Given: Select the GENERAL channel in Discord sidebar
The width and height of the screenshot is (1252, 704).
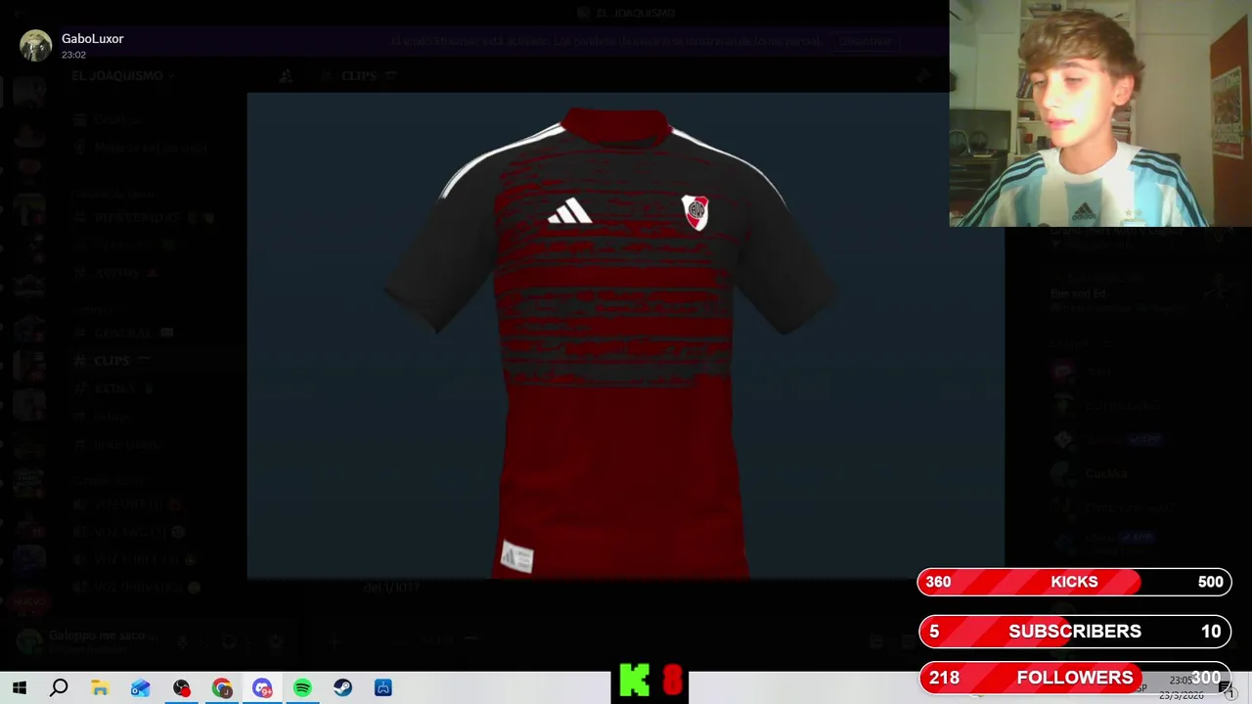Looking at the screenshot, I should tap(124, 333).
